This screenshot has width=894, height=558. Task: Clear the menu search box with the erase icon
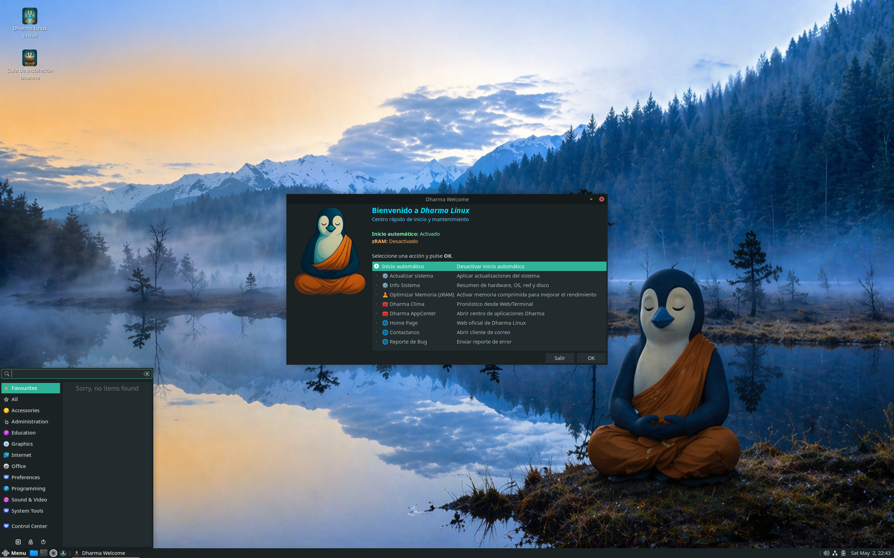pyautogui.click(x=146, y=374)
